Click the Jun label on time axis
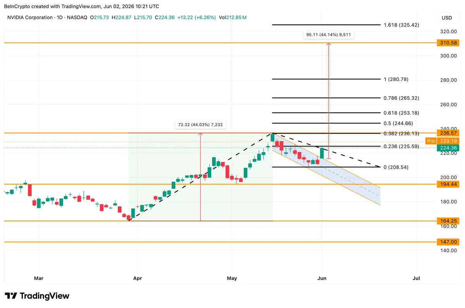 pos(322,278)
